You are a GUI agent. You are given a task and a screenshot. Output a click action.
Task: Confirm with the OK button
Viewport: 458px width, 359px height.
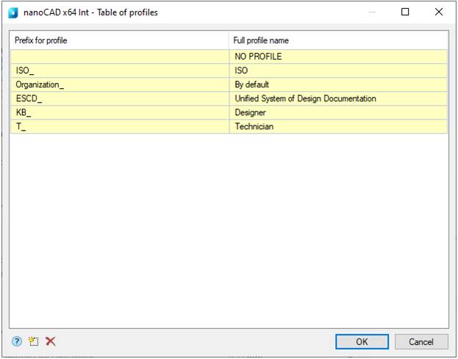[362, 341]
